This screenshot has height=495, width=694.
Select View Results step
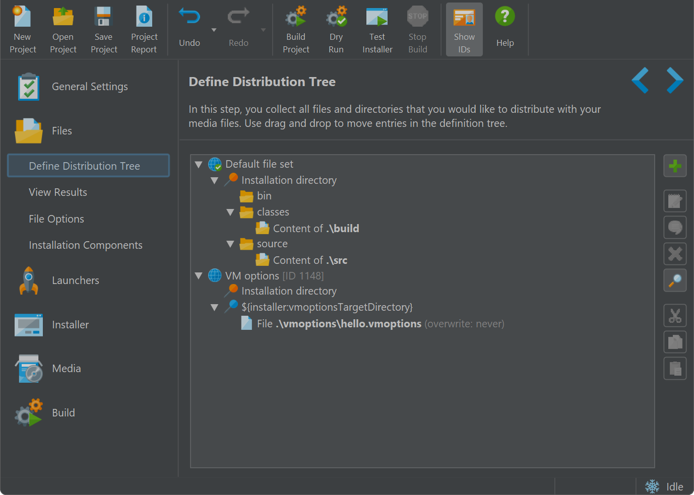(x=58, y=192)
